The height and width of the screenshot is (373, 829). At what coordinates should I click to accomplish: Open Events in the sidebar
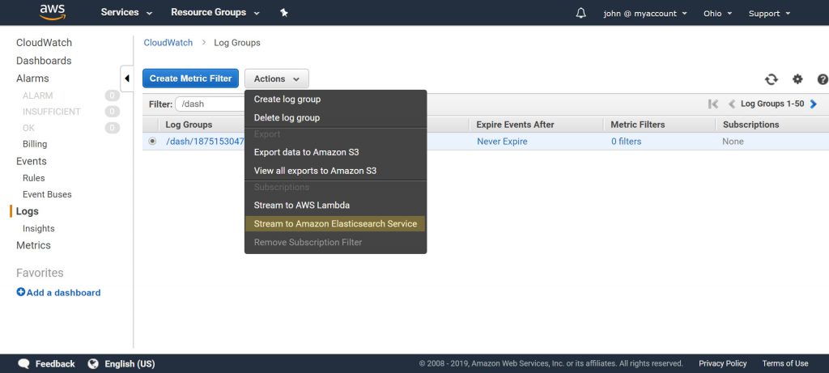[x=32, y=161]
